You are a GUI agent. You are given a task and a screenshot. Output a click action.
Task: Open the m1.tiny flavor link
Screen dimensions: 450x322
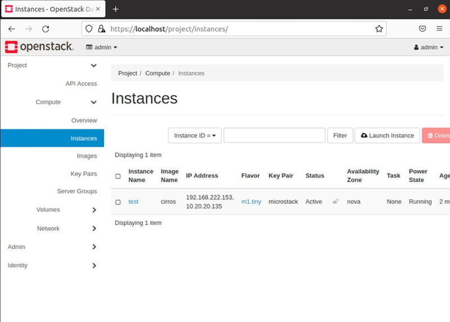(x=251, y=202)
